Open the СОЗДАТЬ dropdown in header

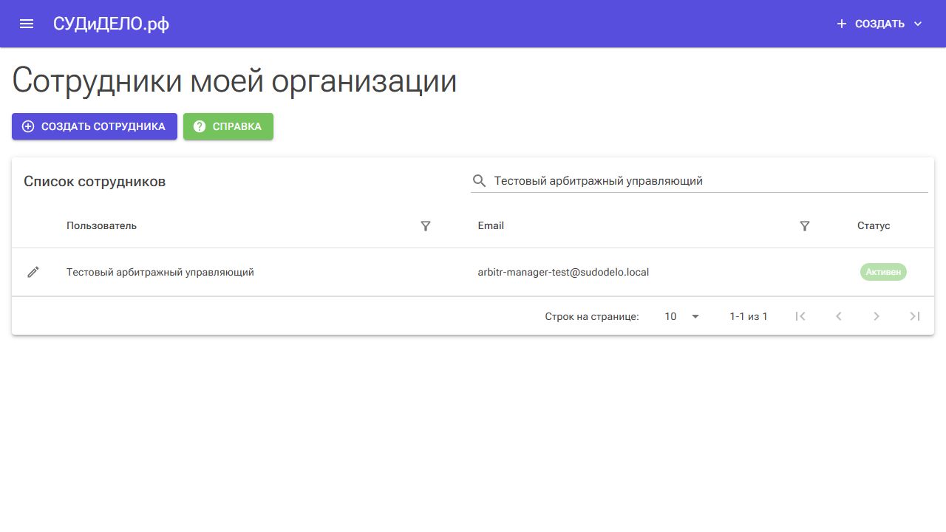coord(879,24)
